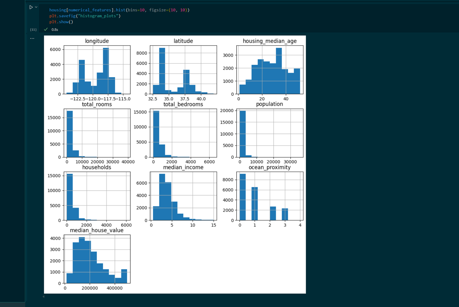This screenshot has width=459, height=307.
Task: Click the left scroll arrow below output
Action: [x=44, y=297]
